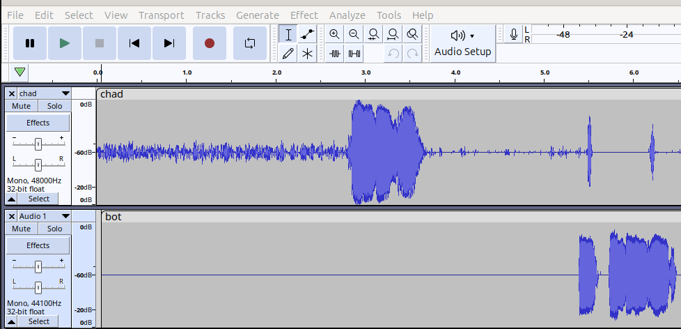Mute the chad track
Viewport: 681px width, 329px height.
click(x=21, y=106)
